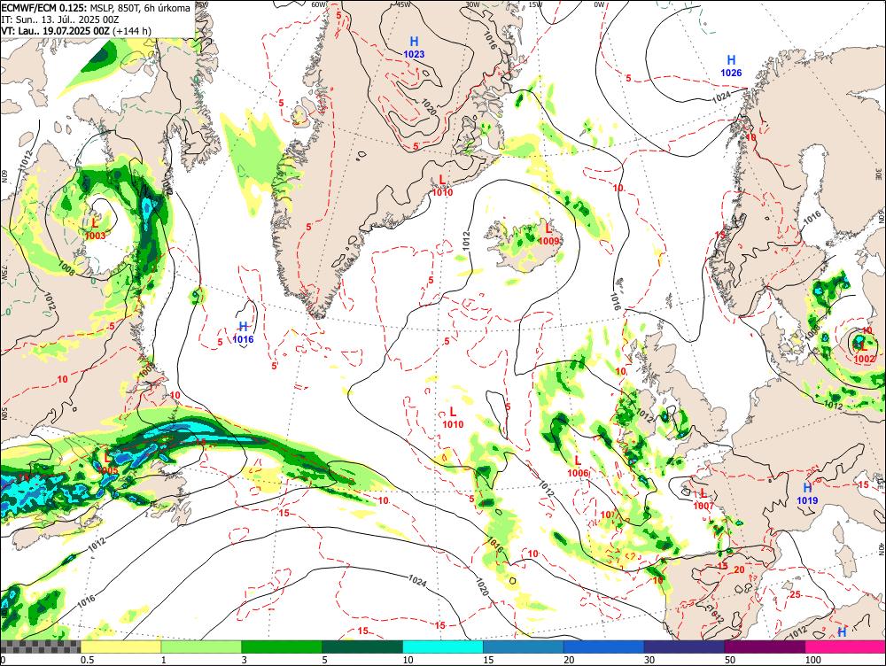Image resolution: width=886 pixels, height=666 pixels.
Task: Click the steel blue 15–20 mm legend swatch
Action: 524,647
